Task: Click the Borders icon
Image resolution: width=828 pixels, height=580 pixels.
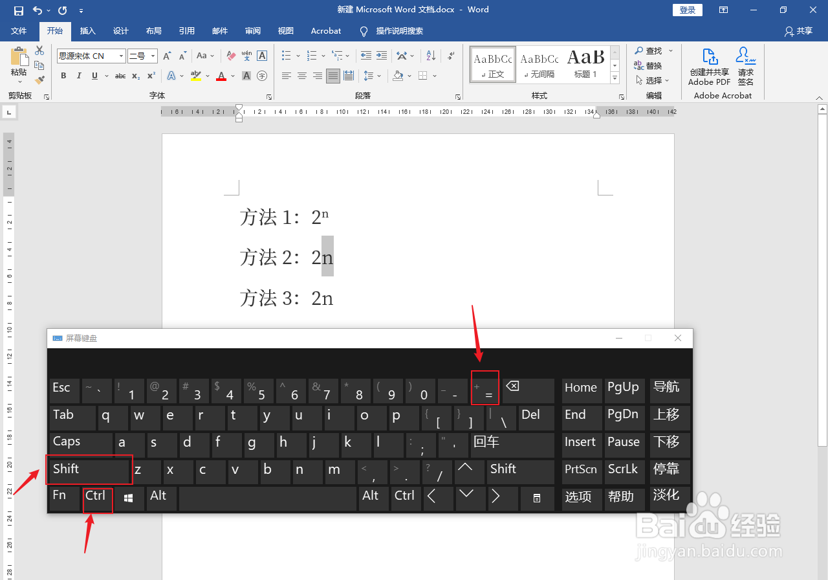Action: (423, 76)
